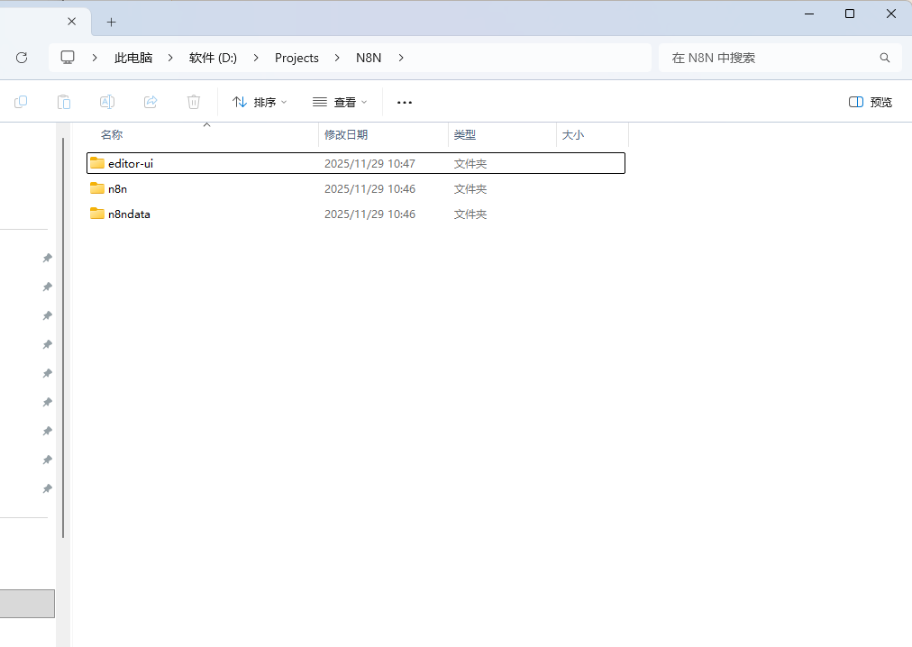
Task: Click date 2025/11/29 10:47 of editor-ui
Action: pyautogui.click(x=369, y=163)
